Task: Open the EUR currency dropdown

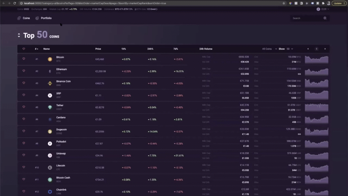Action: [x=323, y=9]
